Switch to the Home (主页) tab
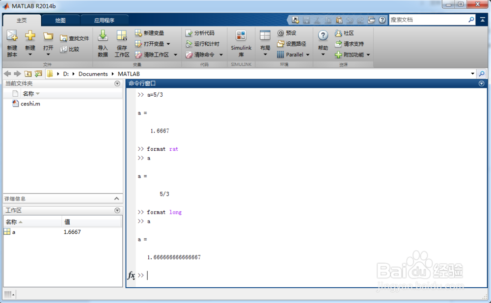Viewport: 491px width, 303px height. pyautogui.click(x=22, y=20)
